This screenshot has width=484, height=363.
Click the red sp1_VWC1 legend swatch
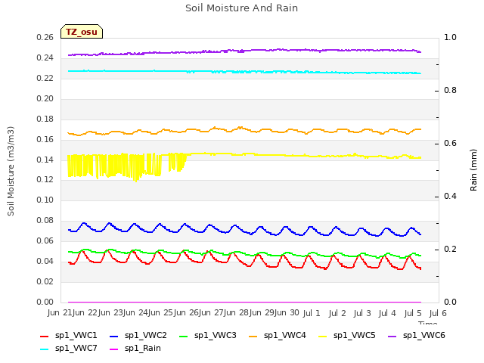tap(45, 337)
